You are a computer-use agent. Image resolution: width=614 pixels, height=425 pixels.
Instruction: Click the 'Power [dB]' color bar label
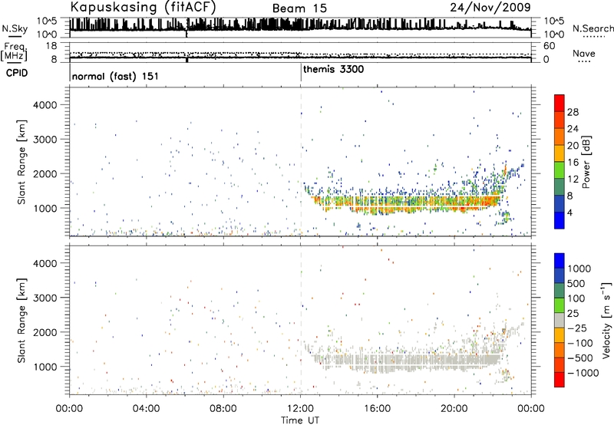tap(586, 162)
